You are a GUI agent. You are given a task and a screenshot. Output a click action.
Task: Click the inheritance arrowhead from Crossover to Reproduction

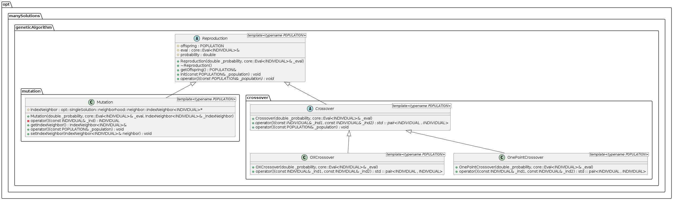[x=287, y=83]
